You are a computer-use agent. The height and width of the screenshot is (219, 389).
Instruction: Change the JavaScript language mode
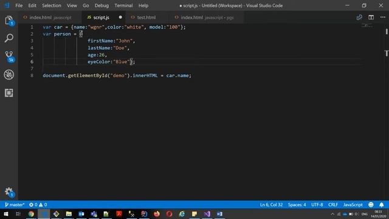353,204
